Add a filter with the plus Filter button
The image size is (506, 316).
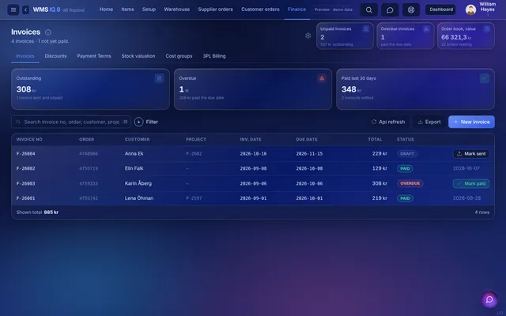pyautogui.click(x=146, y=122)
